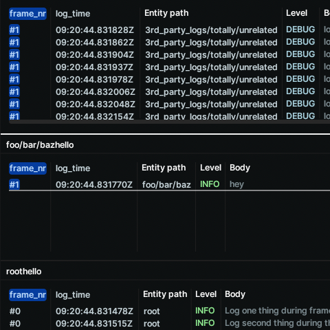The width and height of the screenshot is (330, 330).
Task: Click timestamp 09:20:44.831904Z
Action: (x=95, y=55)
